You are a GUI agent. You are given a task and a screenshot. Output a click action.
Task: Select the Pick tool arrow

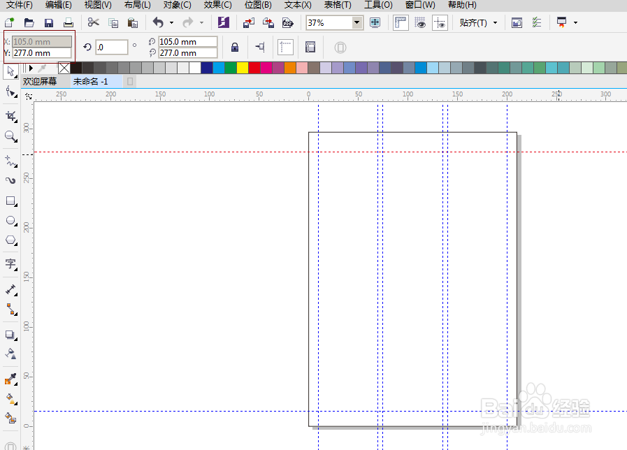(x=10, y=71)
